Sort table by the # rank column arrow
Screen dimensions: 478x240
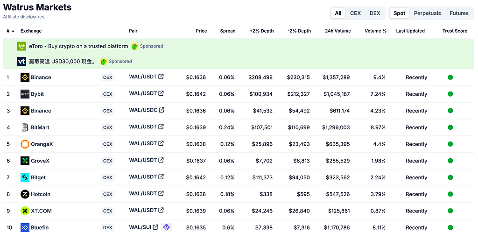tap(13, 31)
